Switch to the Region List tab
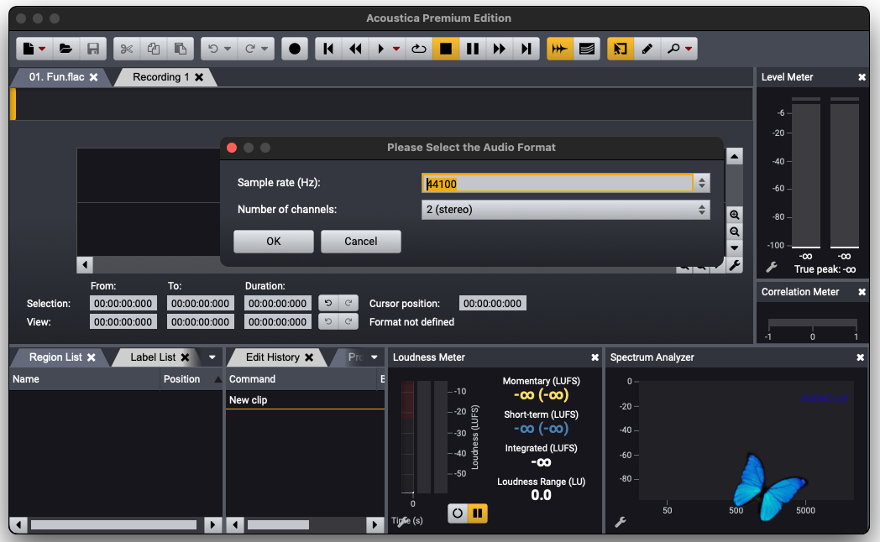This screenshot has height=542, width=880. pos(55,357)
